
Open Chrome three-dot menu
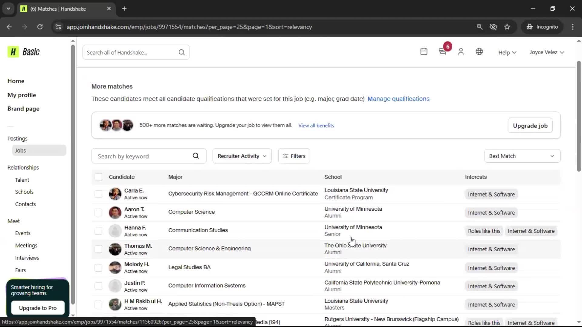573,27
